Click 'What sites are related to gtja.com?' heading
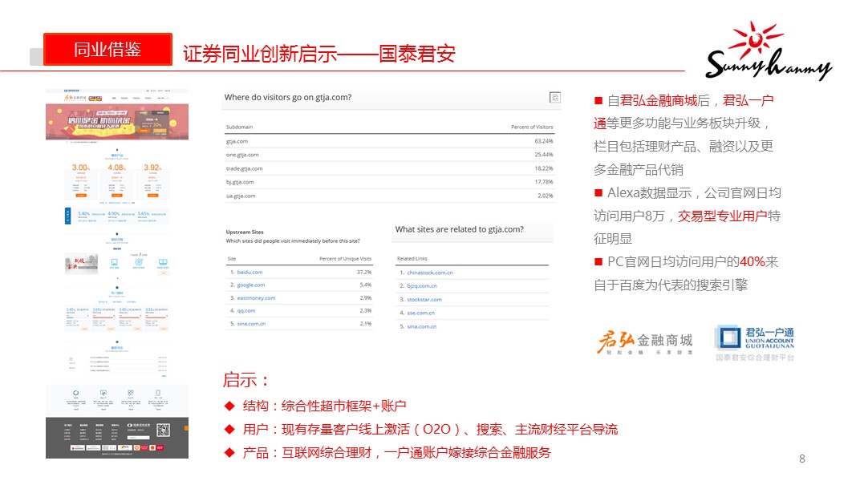The image size is (856, 481). click(459, 229)
